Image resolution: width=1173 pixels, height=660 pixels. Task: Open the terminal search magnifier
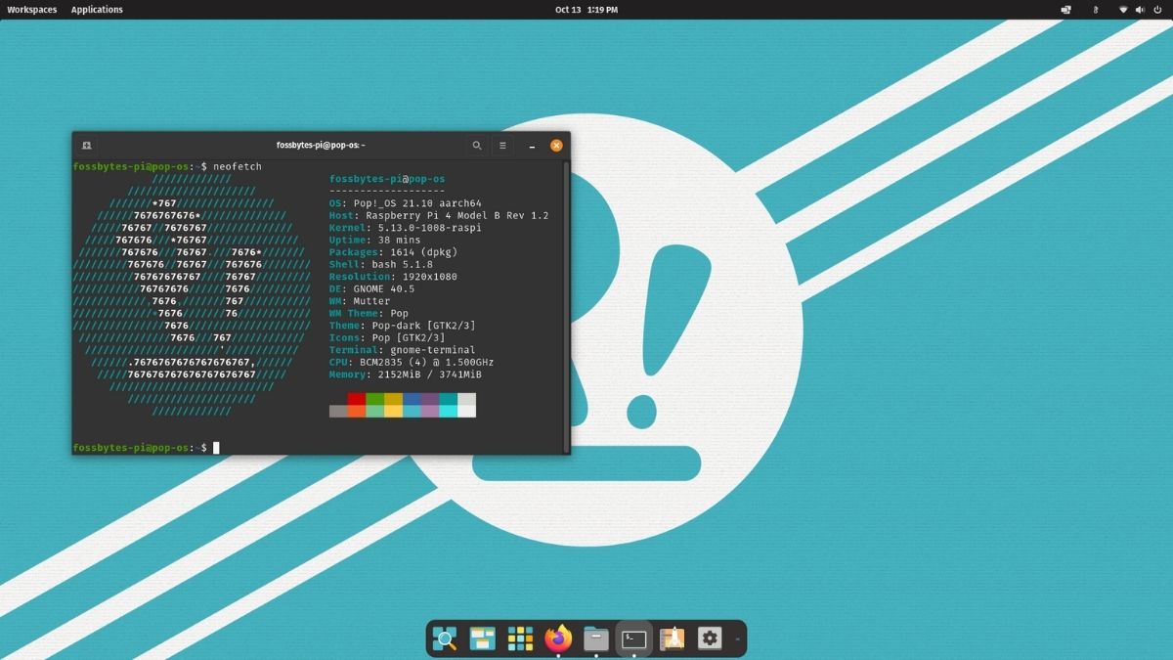point(477,145)
